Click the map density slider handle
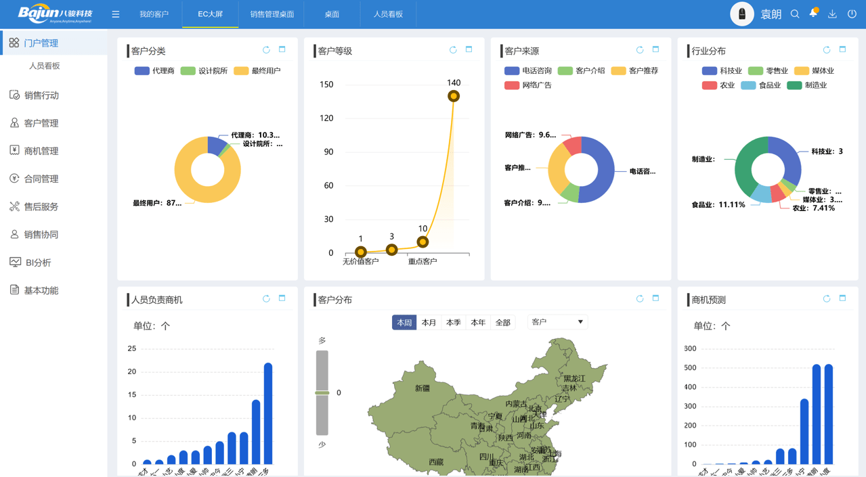This screenshot has width=866, height=477. (322, 392)
